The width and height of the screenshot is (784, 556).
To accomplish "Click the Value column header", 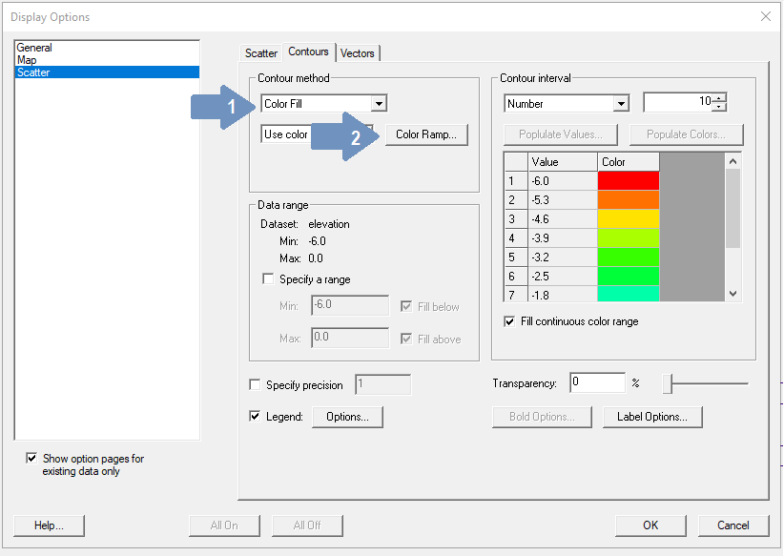I will coord(563,162).
